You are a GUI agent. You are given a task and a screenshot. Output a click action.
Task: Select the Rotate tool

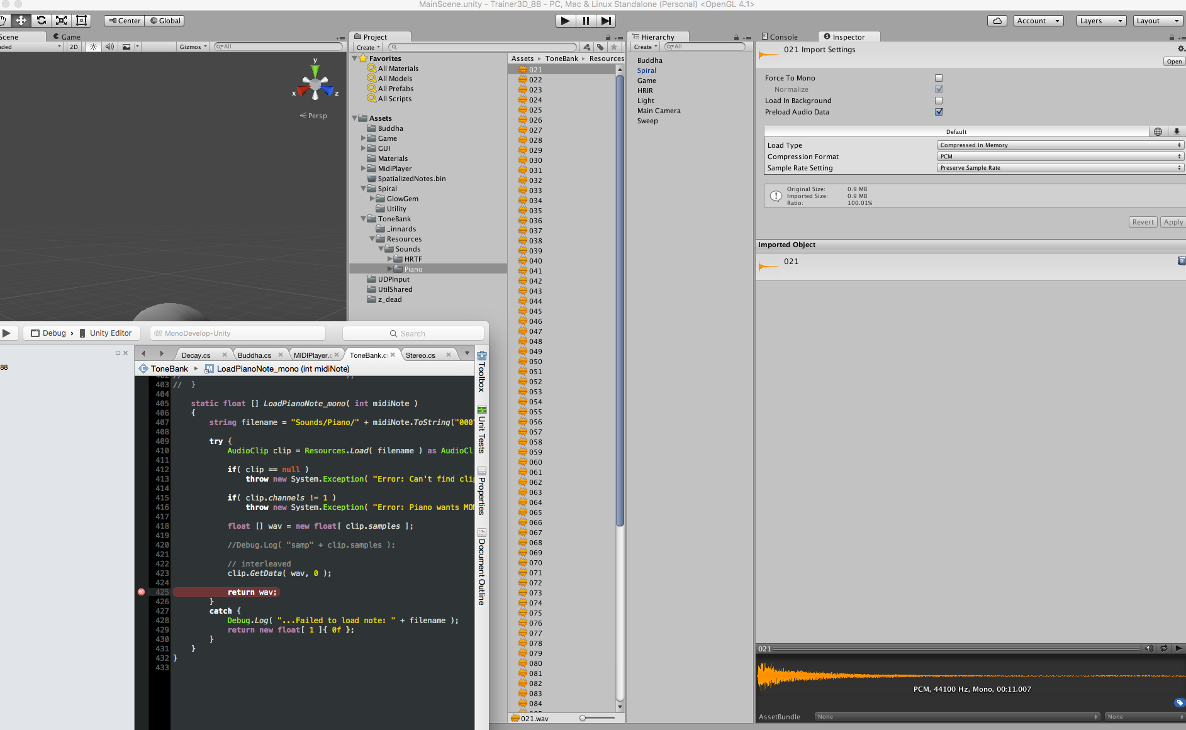click(x=41, y=21)
